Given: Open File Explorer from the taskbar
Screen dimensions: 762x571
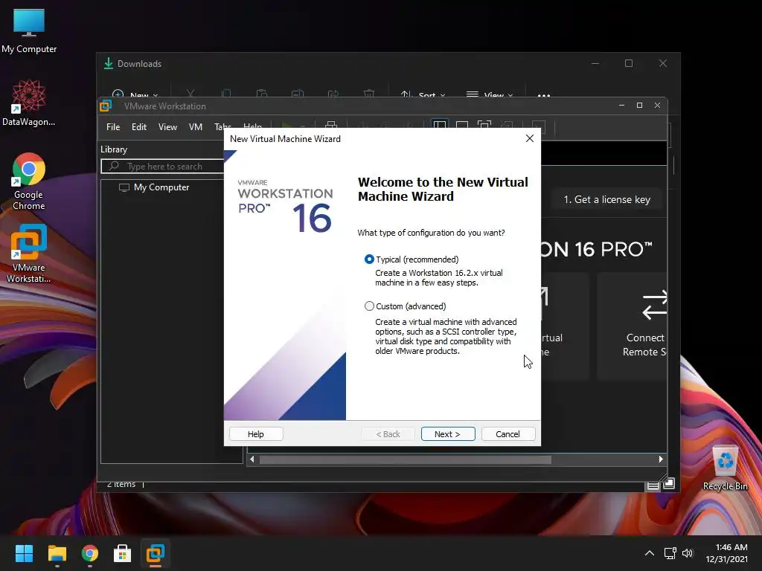Looking at the screenshot, I should (57, 553).
